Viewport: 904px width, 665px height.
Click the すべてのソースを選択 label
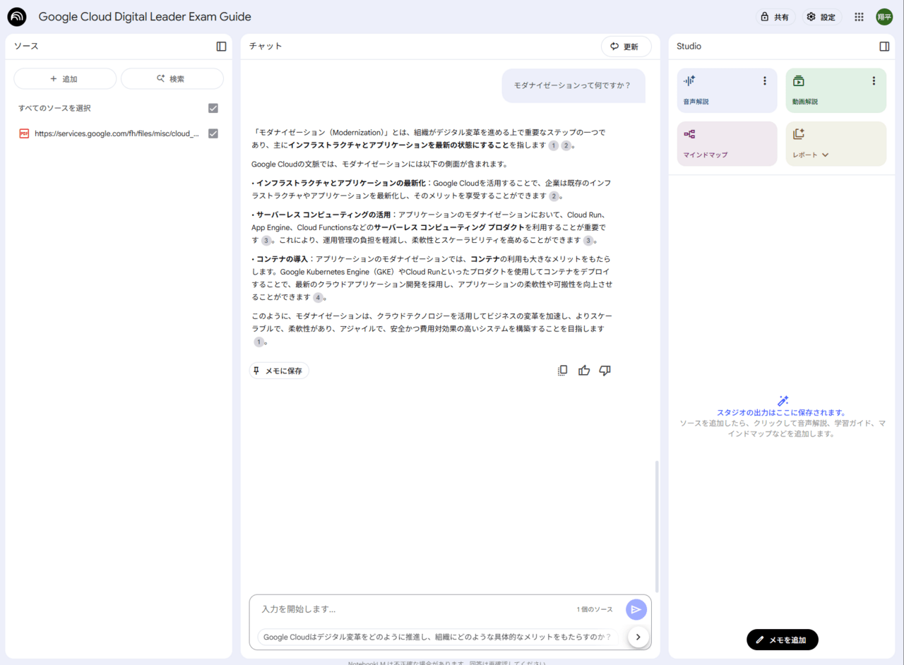click(x=54, y=108)
